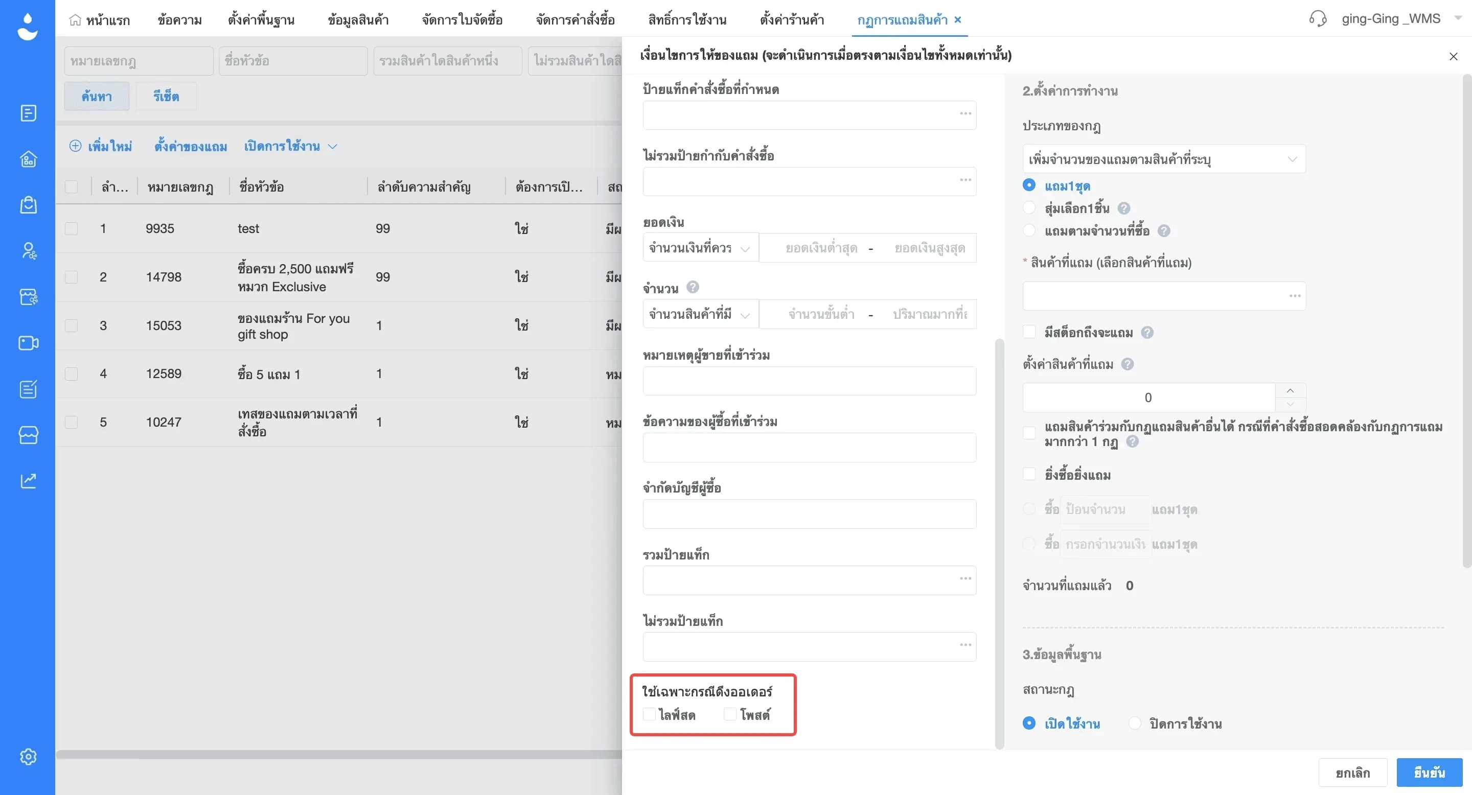
Task: Click the ยืนยัน confirm button
Action: [1429, 773]
